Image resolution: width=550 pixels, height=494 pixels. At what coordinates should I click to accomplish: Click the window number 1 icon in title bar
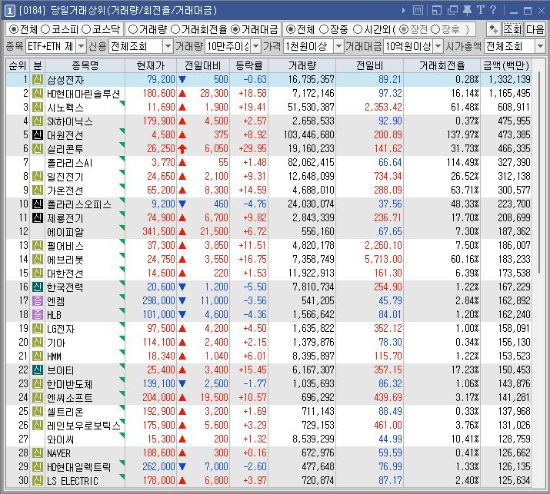10,11
